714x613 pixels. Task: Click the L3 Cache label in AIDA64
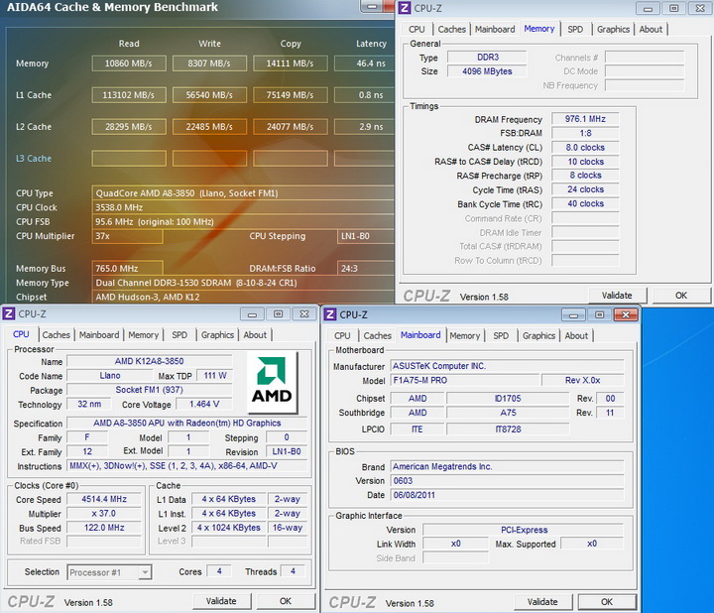tap(34, 159)
